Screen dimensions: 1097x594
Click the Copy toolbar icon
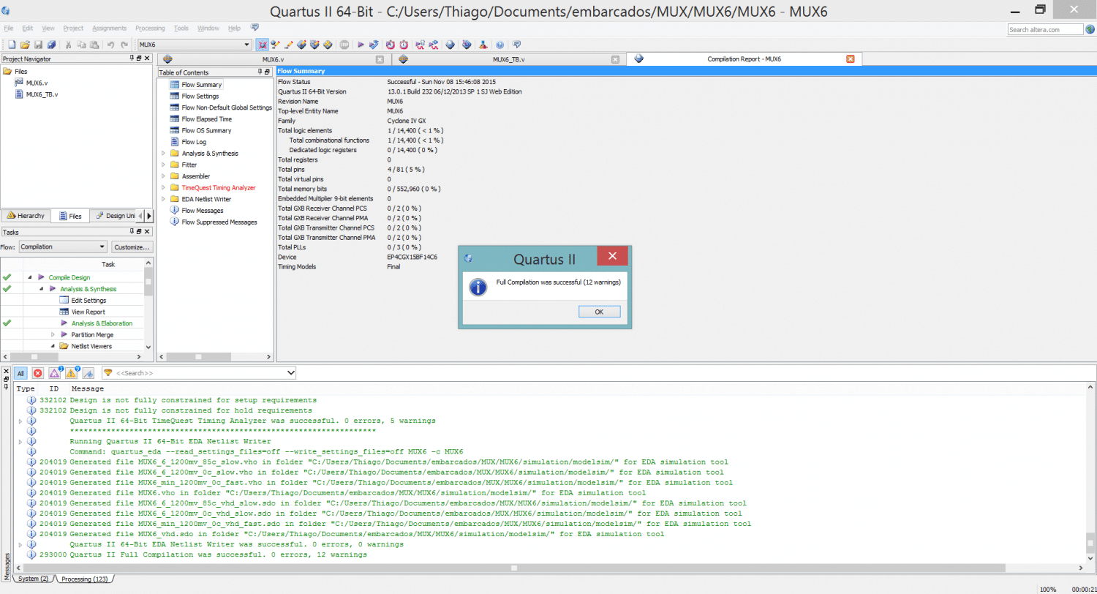pos(81,45)
